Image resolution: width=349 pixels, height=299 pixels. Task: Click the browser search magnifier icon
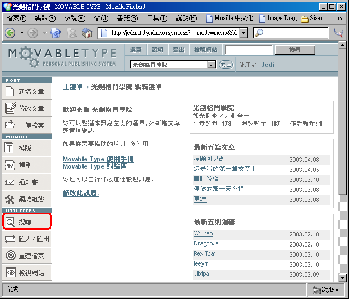(x=259, y=33)
